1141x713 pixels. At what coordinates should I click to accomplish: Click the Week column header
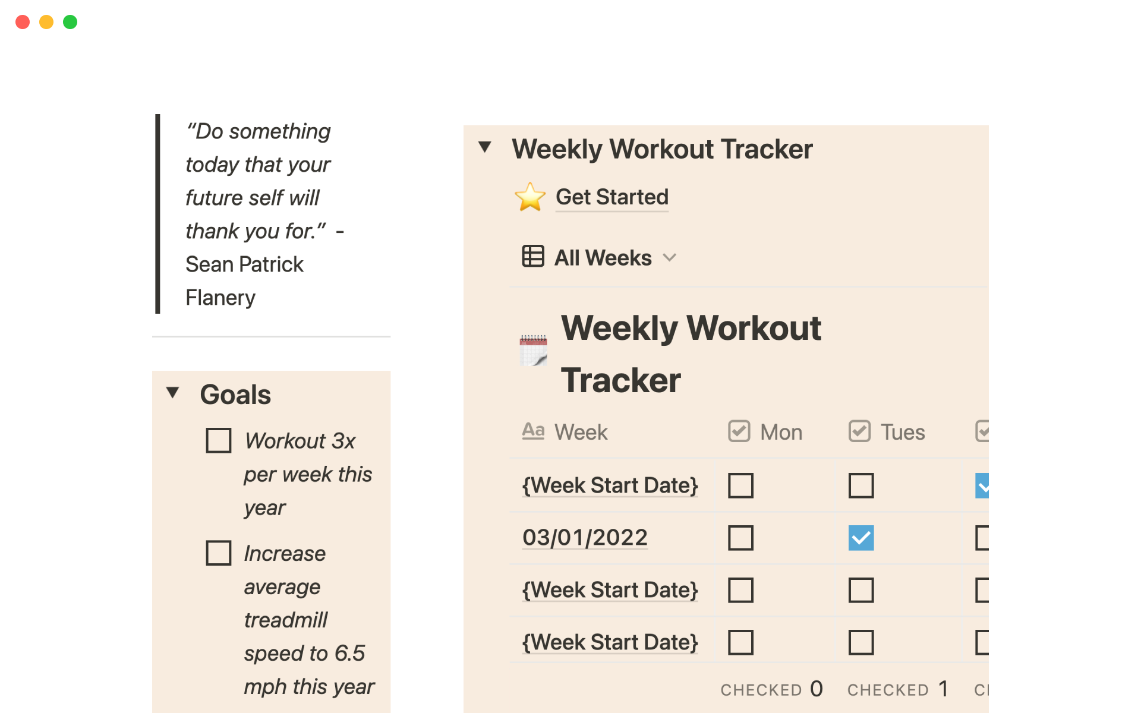(x=581, y=432)
